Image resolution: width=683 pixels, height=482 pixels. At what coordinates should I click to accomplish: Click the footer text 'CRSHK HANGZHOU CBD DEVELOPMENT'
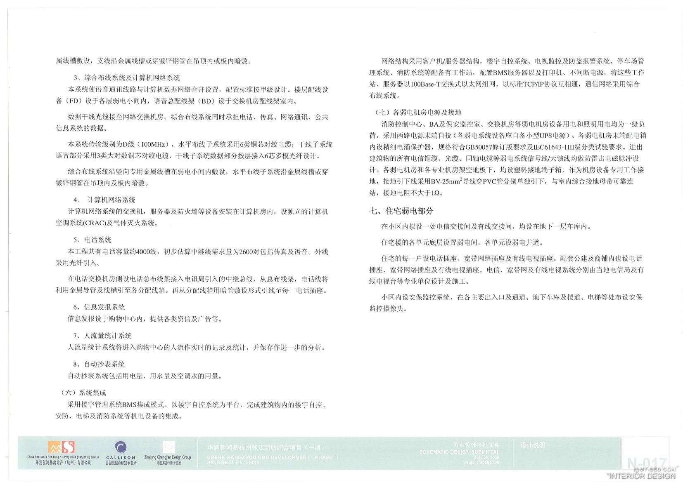pos(258,457)
